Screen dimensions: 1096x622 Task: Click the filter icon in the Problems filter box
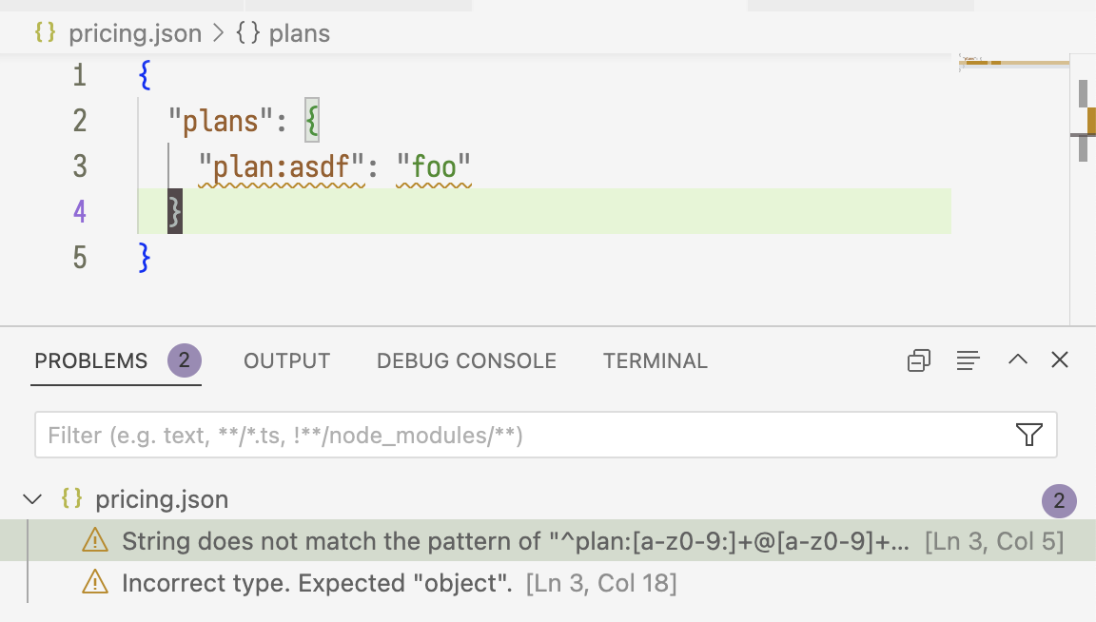coord(1028,435)
